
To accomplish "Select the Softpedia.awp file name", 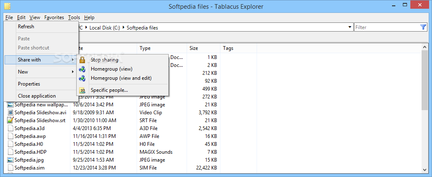I will click(x=30, y=136).
